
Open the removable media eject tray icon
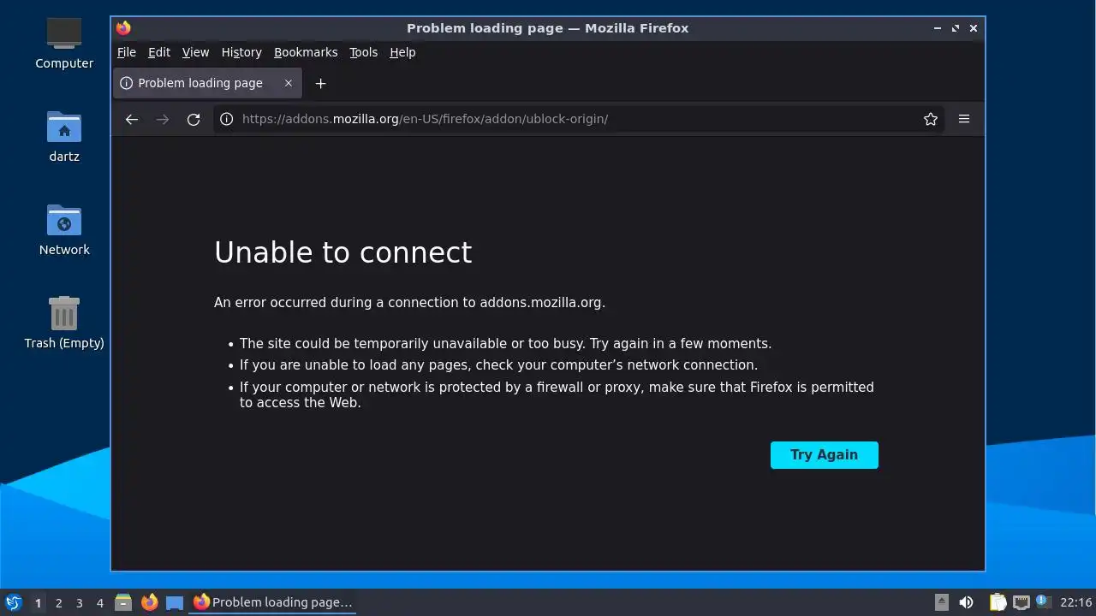point(942,602)
